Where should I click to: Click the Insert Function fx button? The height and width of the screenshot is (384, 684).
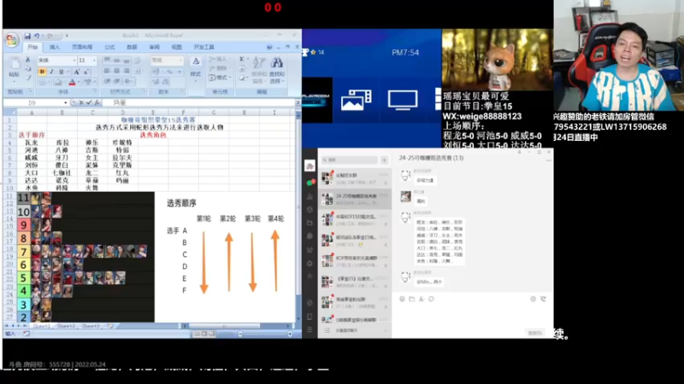pyautogui.click(x=97, y=102)
